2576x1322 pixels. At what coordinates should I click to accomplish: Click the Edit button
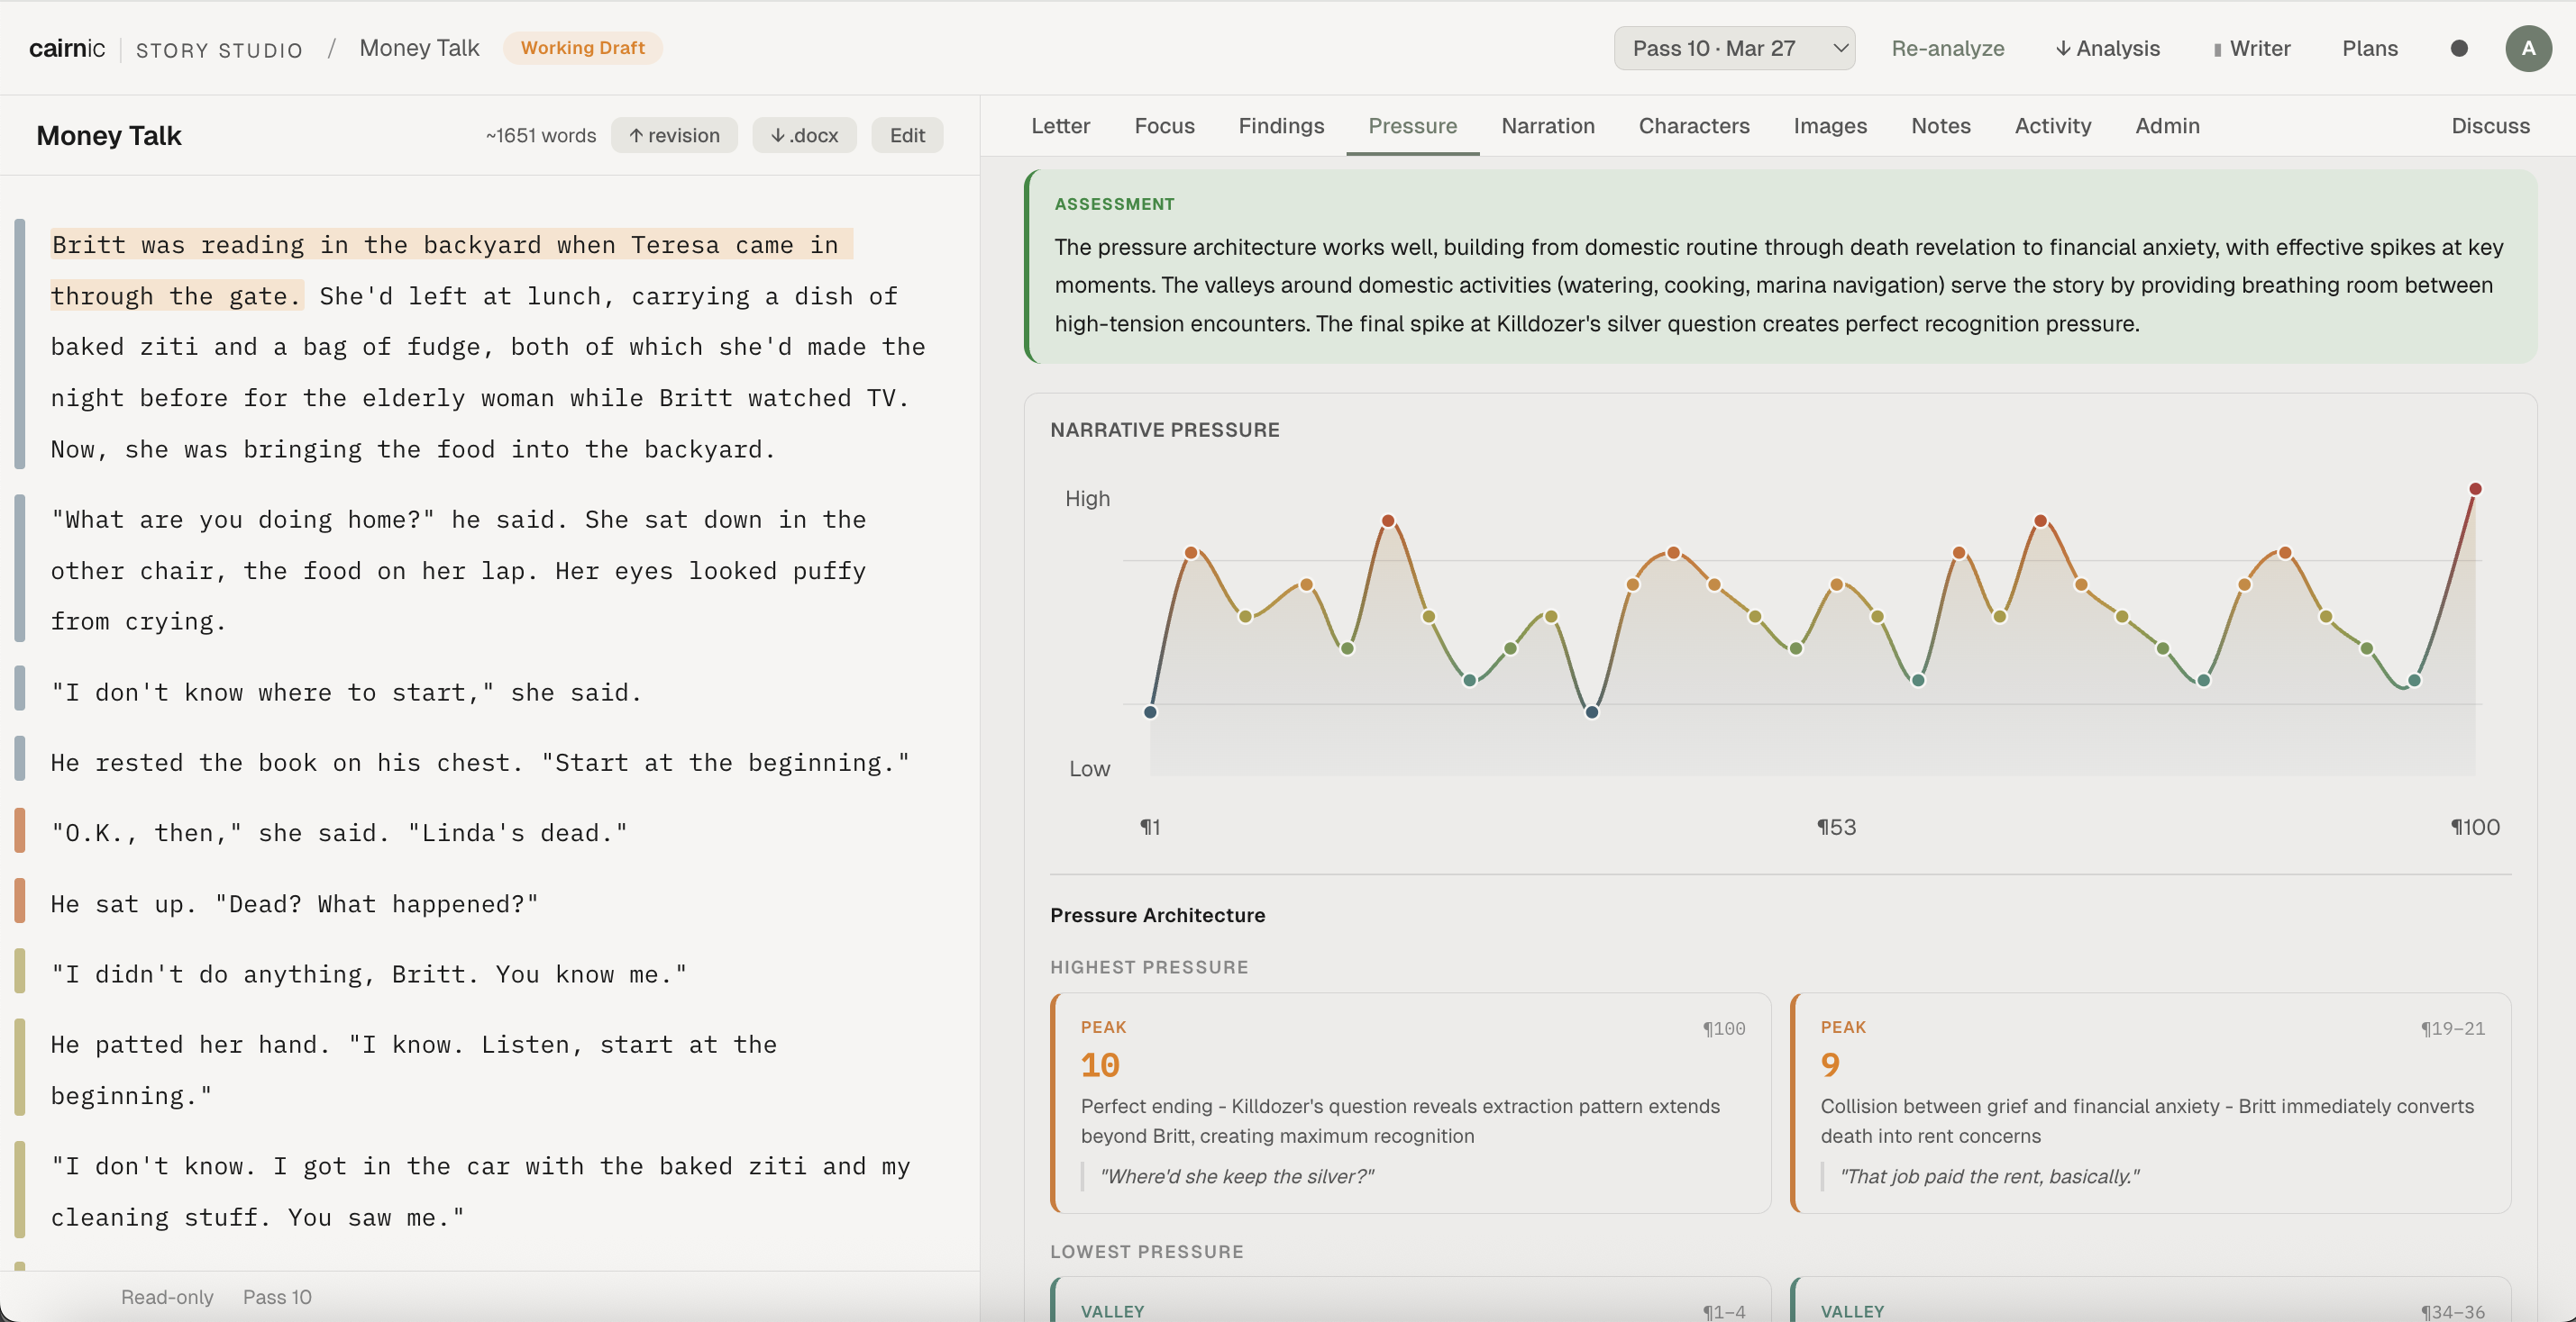(907, 135)
